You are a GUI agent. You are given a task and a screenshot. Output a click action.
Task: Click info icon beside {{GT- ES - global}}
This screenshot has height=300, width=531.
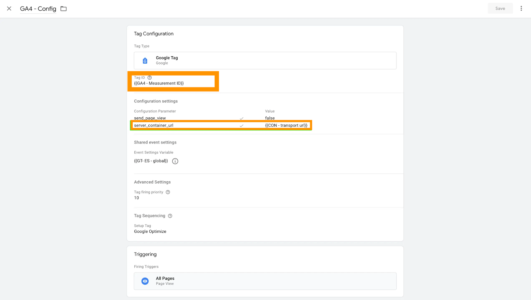175,161
